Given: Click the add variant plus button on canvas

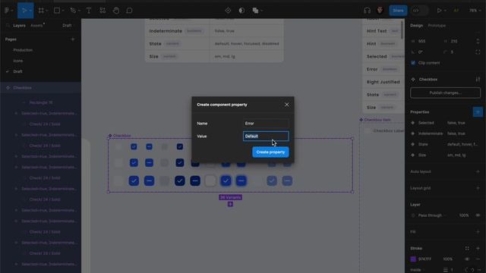Looking at the screenshot, I should [230, 204].
